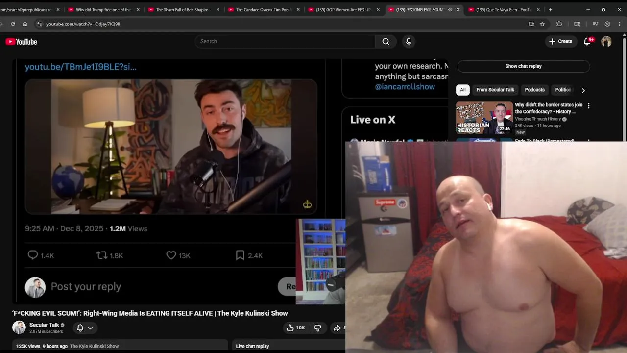Image resolution: width=627 pixels, height=353 pixels.
Task: Open the browser side panel icon
Action: point(577,24)
